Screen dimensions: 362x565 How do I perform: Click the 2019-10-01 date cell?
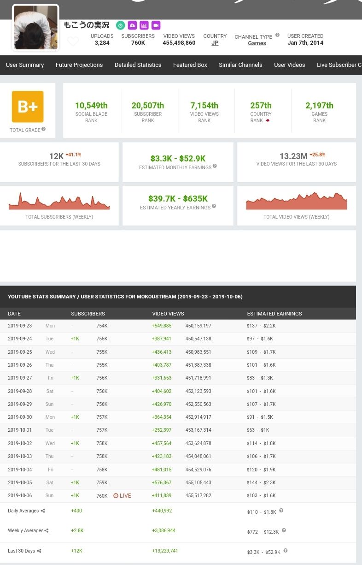[20, 430]
